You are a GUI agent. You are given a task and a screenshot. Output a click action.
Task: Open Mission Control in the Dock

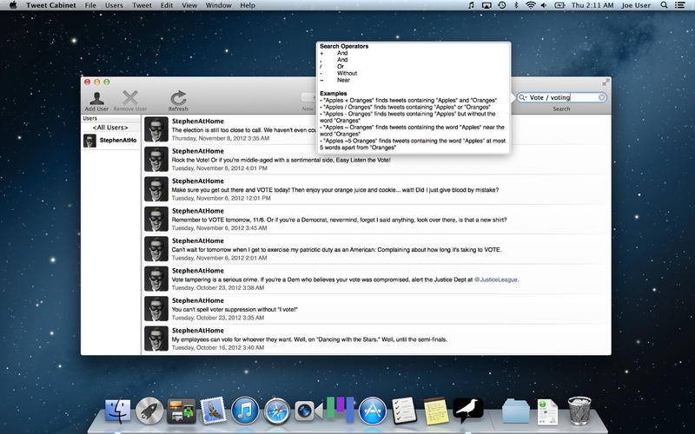(x=182, y=411)
